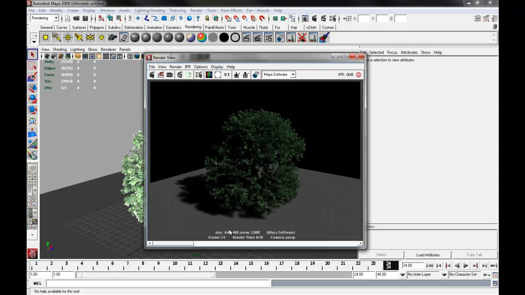Assign black surface shader sphere icon

tap(224, 38)
